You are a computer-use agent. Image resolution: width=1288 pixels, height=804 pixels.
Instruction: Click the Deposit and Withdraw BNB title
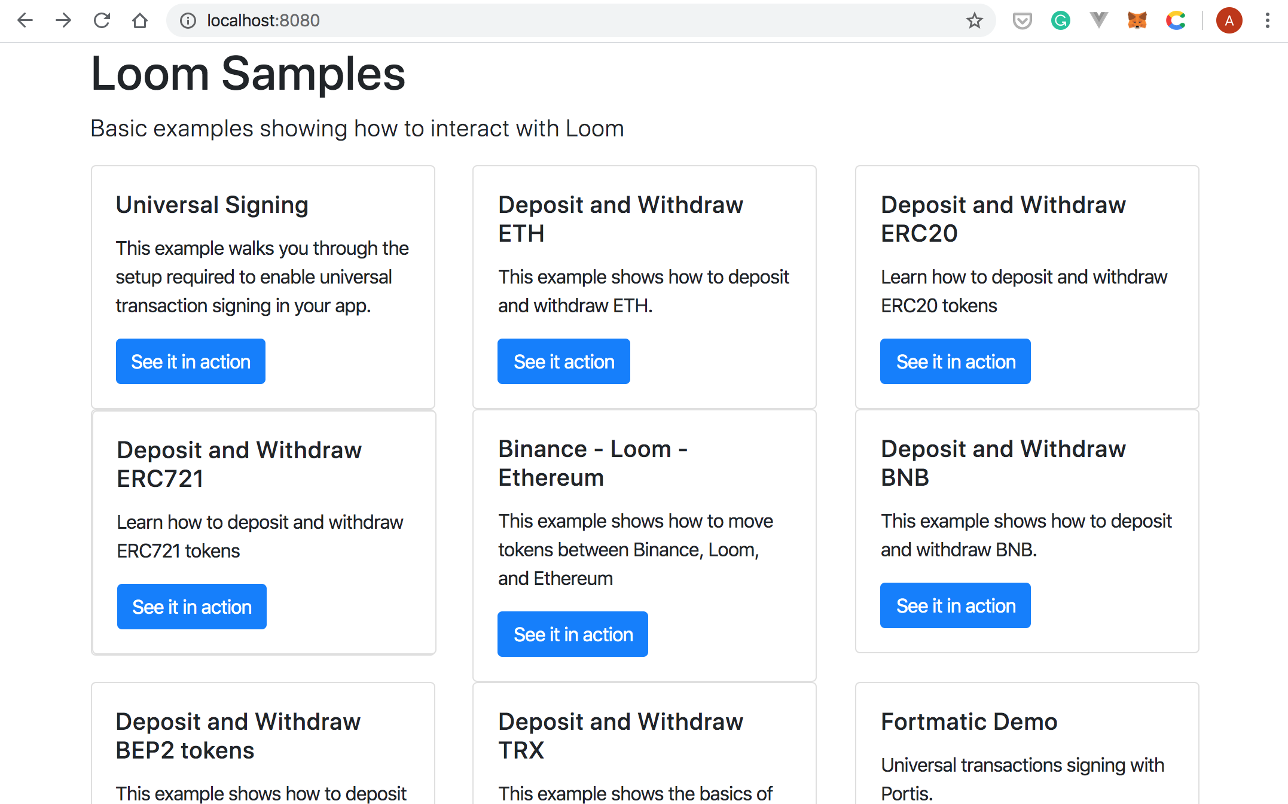(1003, 463)
